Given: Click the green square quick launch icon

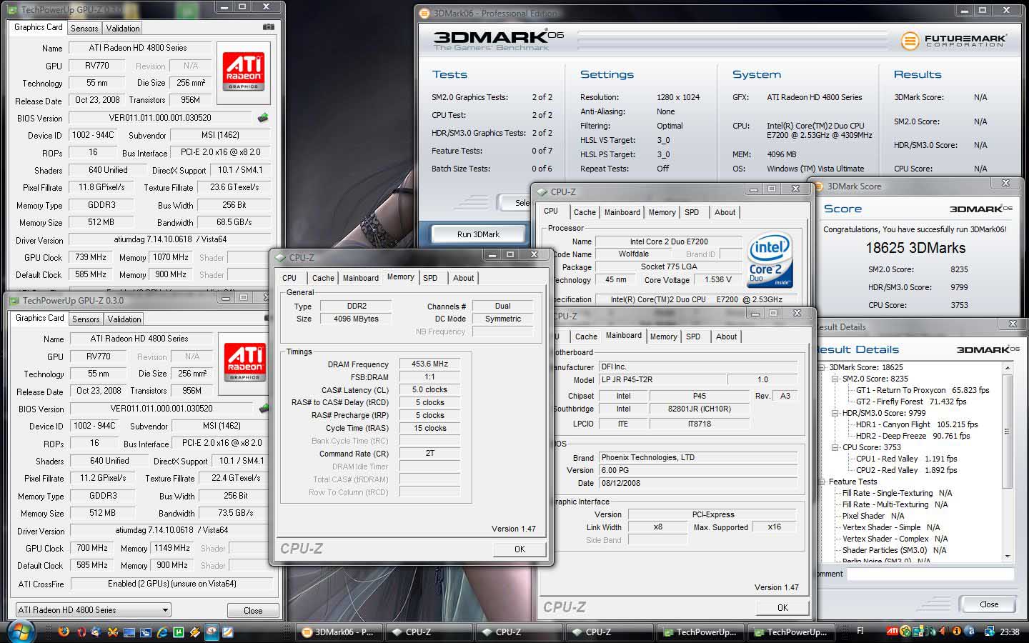Looking at the screenshot, I should click(179, 632).
